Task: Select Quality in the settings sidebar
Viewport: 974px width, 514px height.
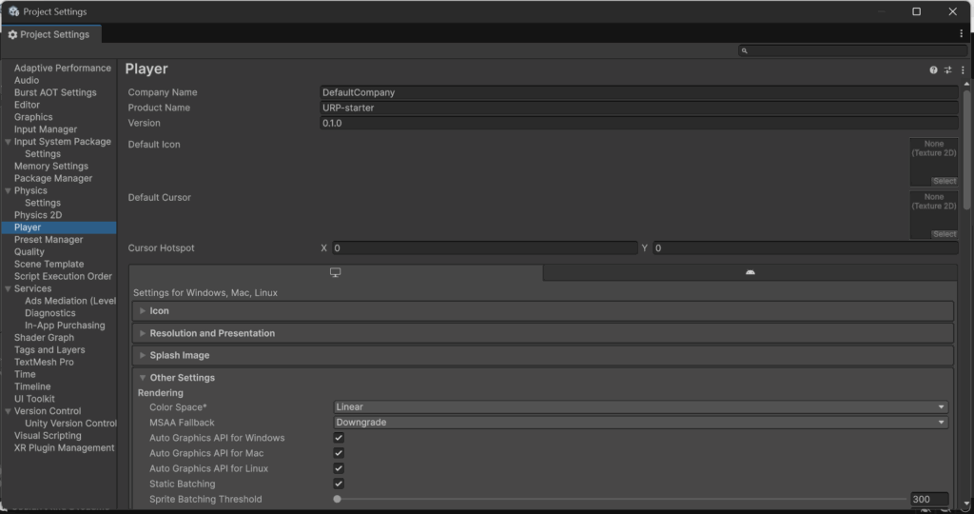Action: pyautogui.click(x=29, y=252)
